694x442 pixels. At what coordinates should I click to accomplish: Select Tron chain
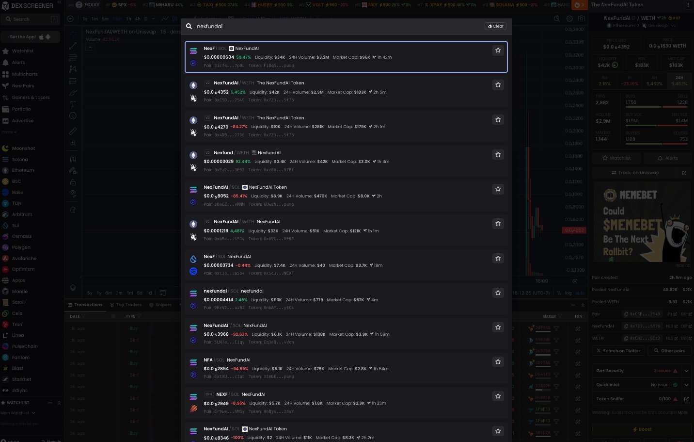(x=17, y=325)
